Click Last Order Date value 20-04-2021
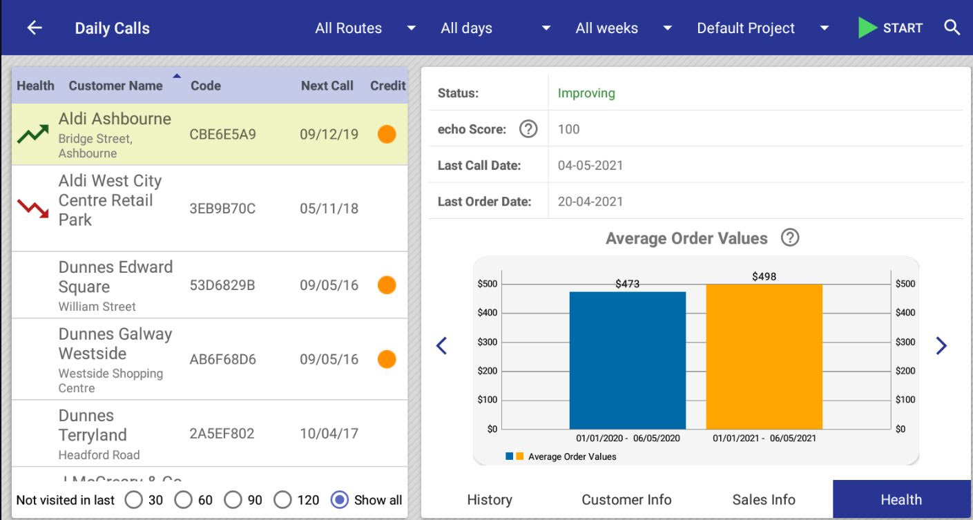 point(590,202)
